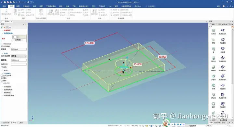This screenshot has width=234, height=127.
Task: Click 新建 button in the catalog panel
Action: pos(212,24)
